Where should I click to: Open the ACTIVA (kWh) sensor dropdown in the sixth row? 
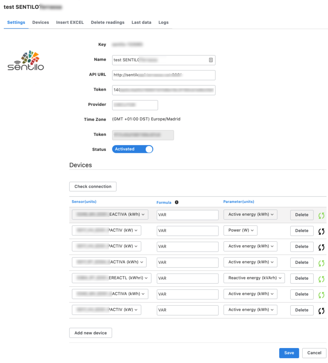110,294
